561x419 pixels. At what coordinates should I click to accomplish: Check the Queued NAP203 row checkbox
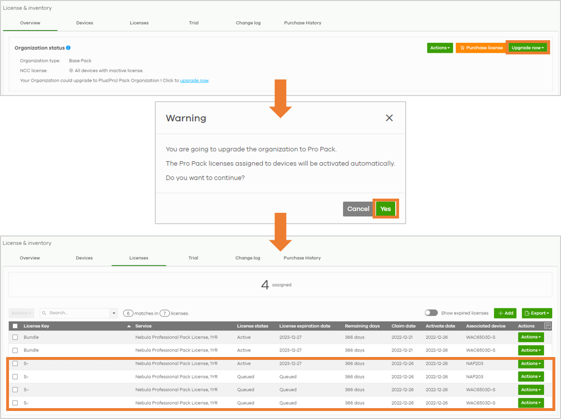coord(15,376)
